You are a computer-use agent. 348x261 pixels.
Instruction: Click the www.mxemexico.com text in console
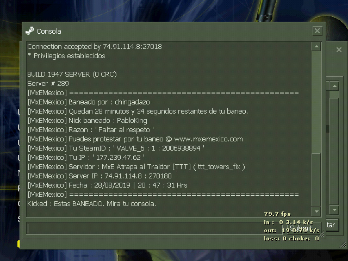209,139
